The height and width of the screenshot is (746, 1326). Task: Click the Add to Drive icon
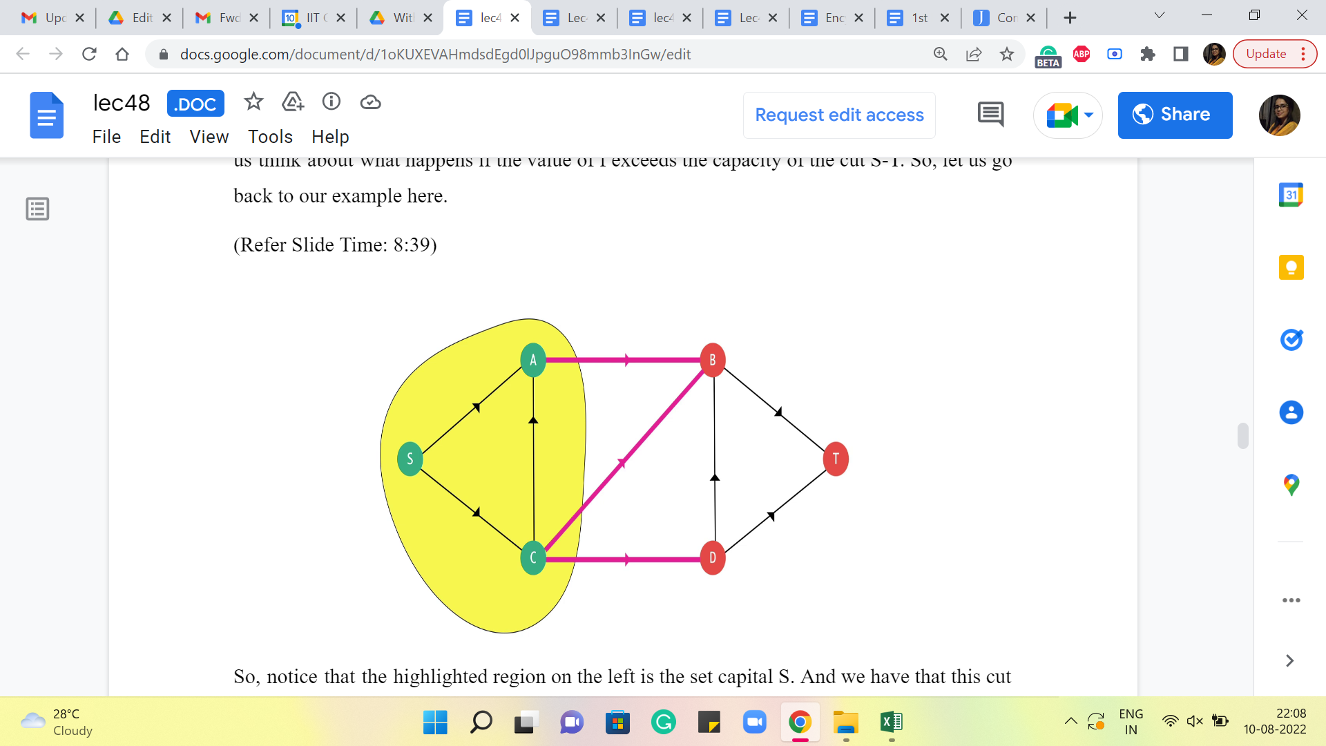pos(293,102)
